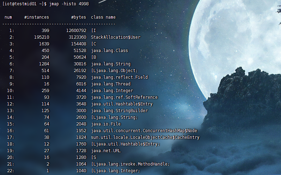Click the byte count 3720
The height and width of the screenshot is (175, 281).
pyautogui.click(x=81, y=97)
